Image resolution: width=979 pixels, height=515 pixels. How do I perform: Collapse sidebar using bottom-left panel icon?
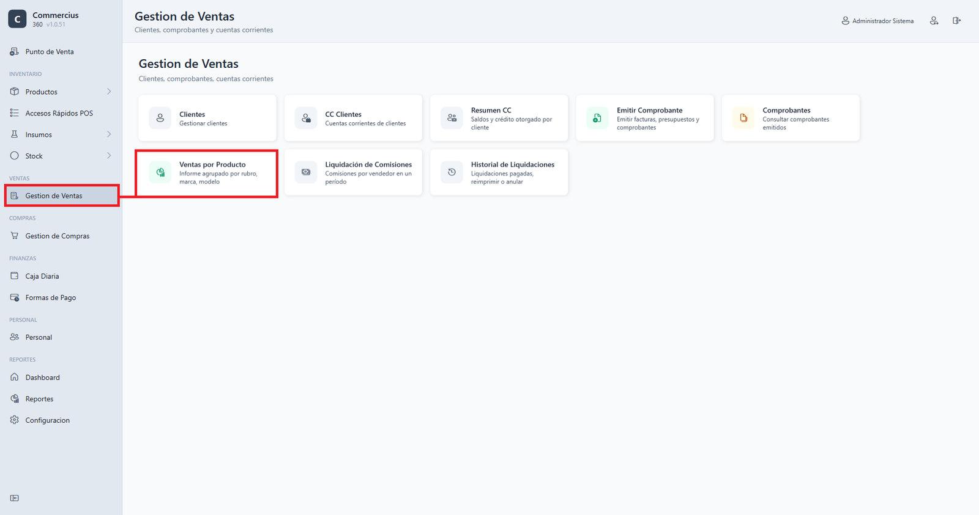point(15,498)
